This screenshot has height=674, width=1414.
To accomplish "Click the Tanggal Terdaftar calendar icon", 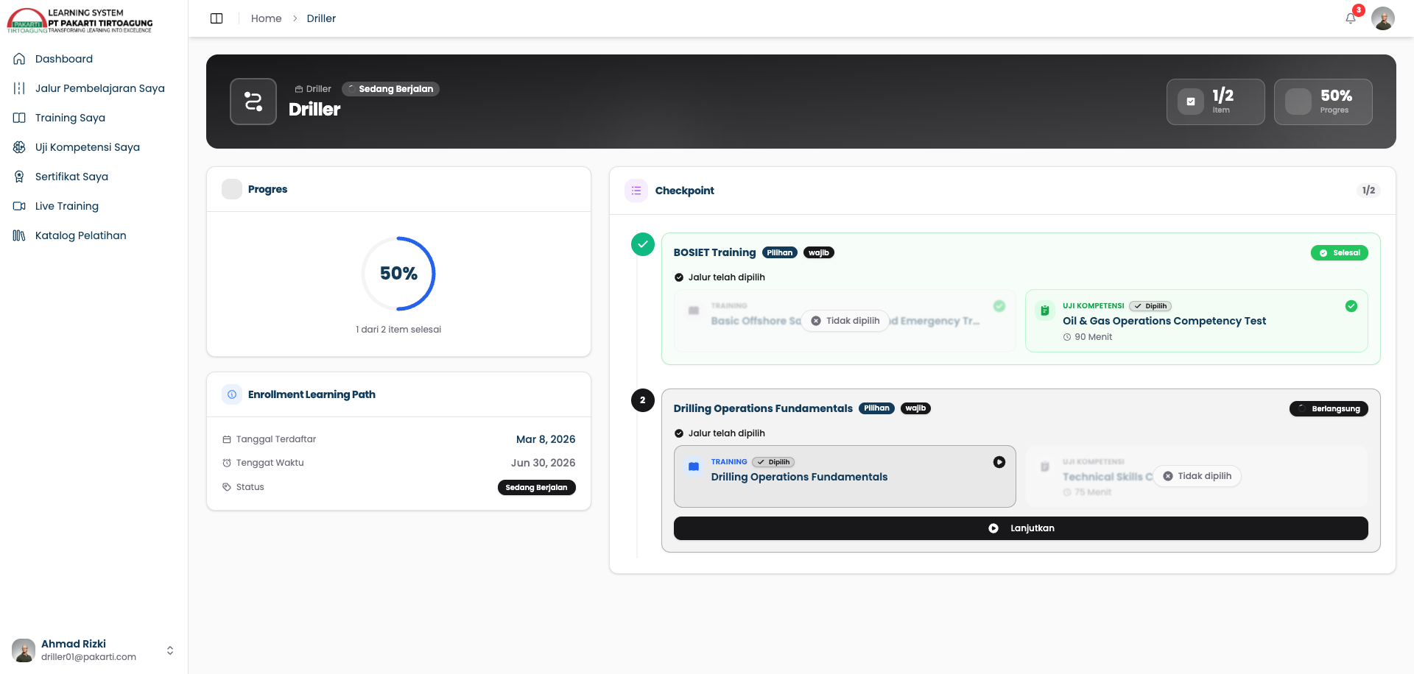I will click(x=227, y=439).
